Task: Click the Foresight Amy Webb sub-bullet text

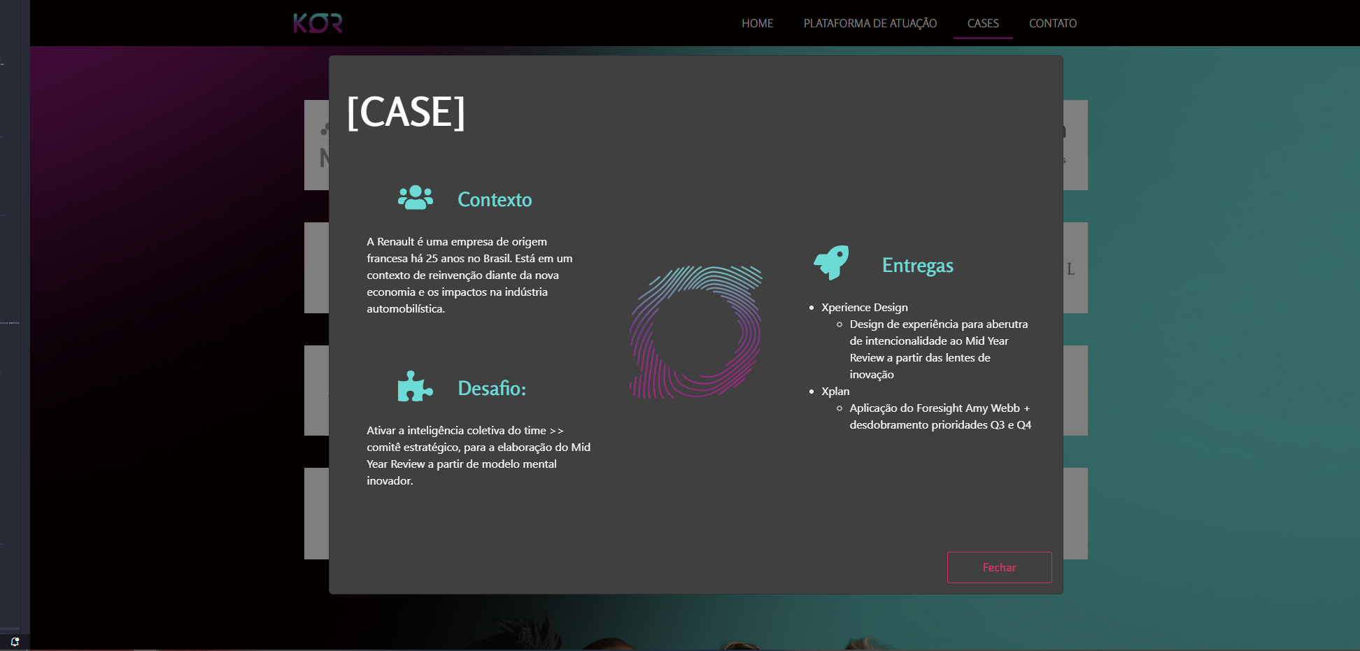Action: [x=940, y=417]
